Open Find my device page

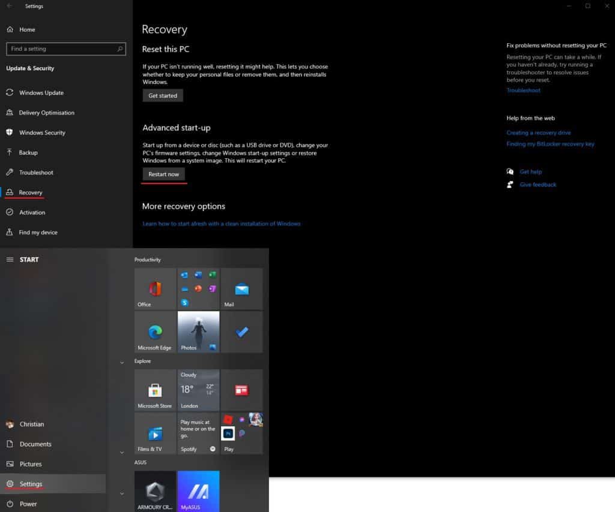click(x=66, y=233)
